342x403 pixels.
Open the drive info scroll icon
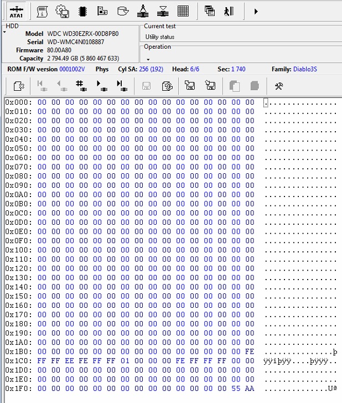[x=42, y=12]
